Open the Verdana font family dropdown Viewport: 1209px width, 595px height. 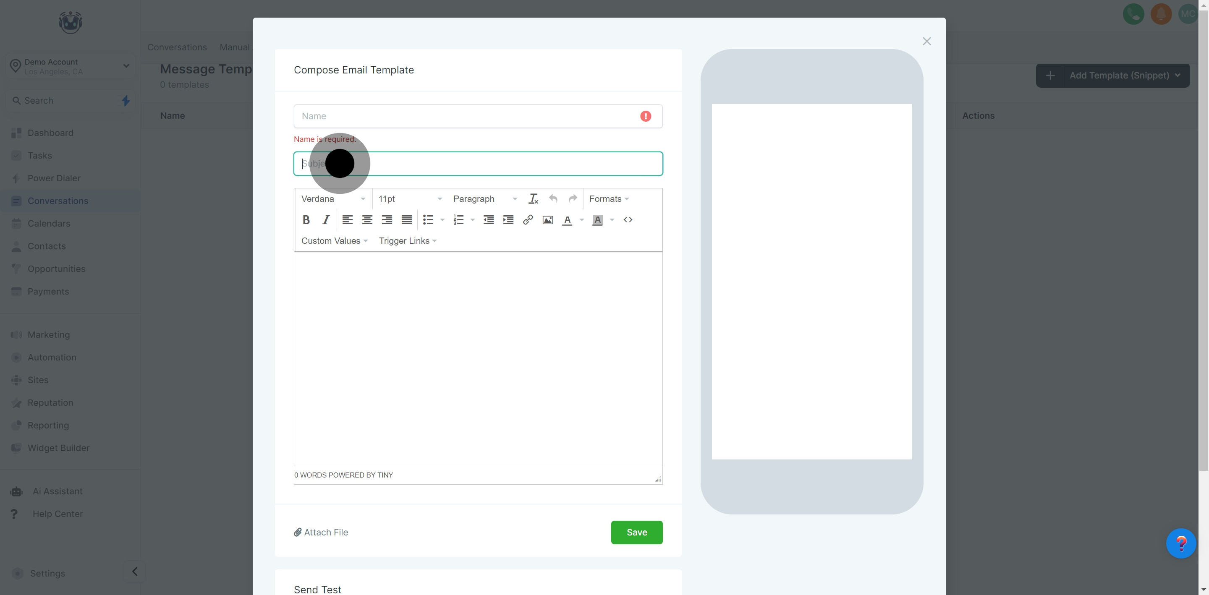pyautogui.click(x=333, y=199)
